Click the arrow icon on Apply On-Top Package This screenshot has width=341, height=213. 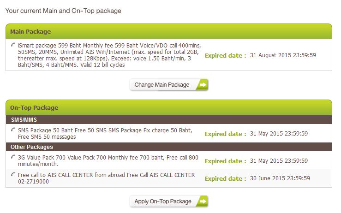pyautogui.click(x=202, y=201)
